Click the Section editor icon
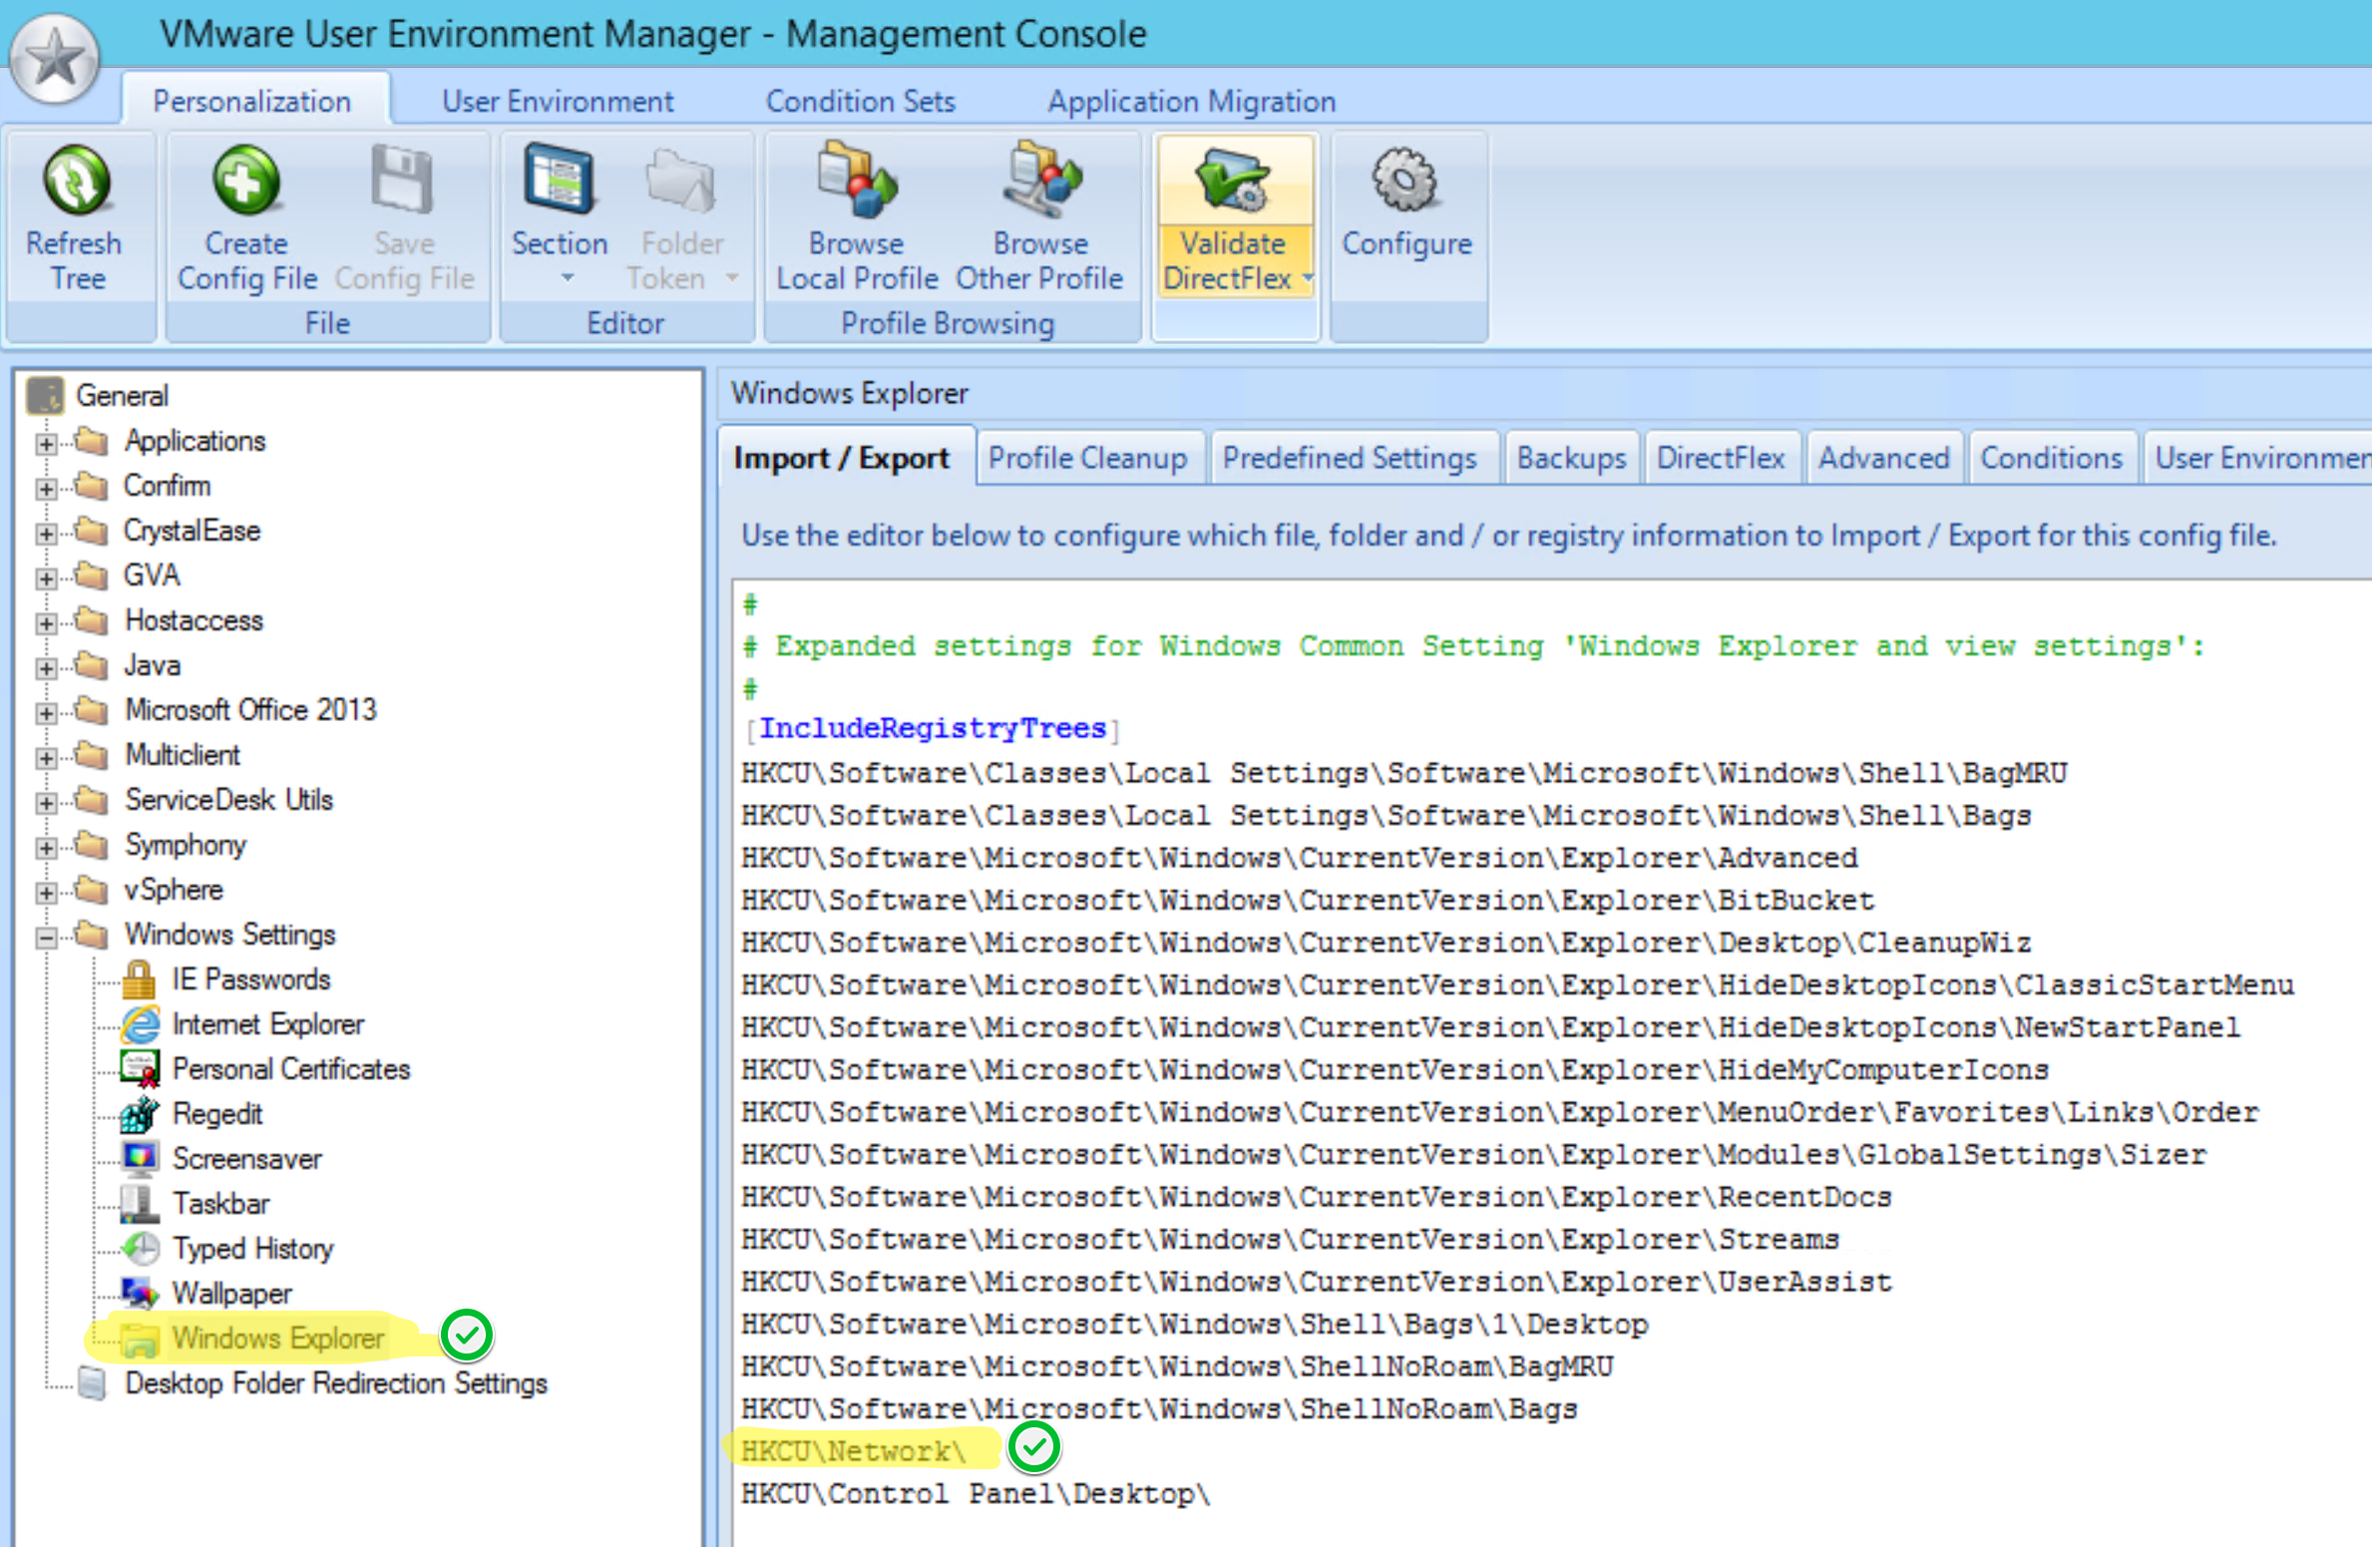2372x1547 pixels. pyautogui.click(x=559, y=181)
